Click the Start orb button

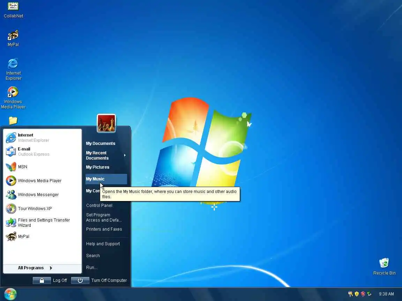10,294
